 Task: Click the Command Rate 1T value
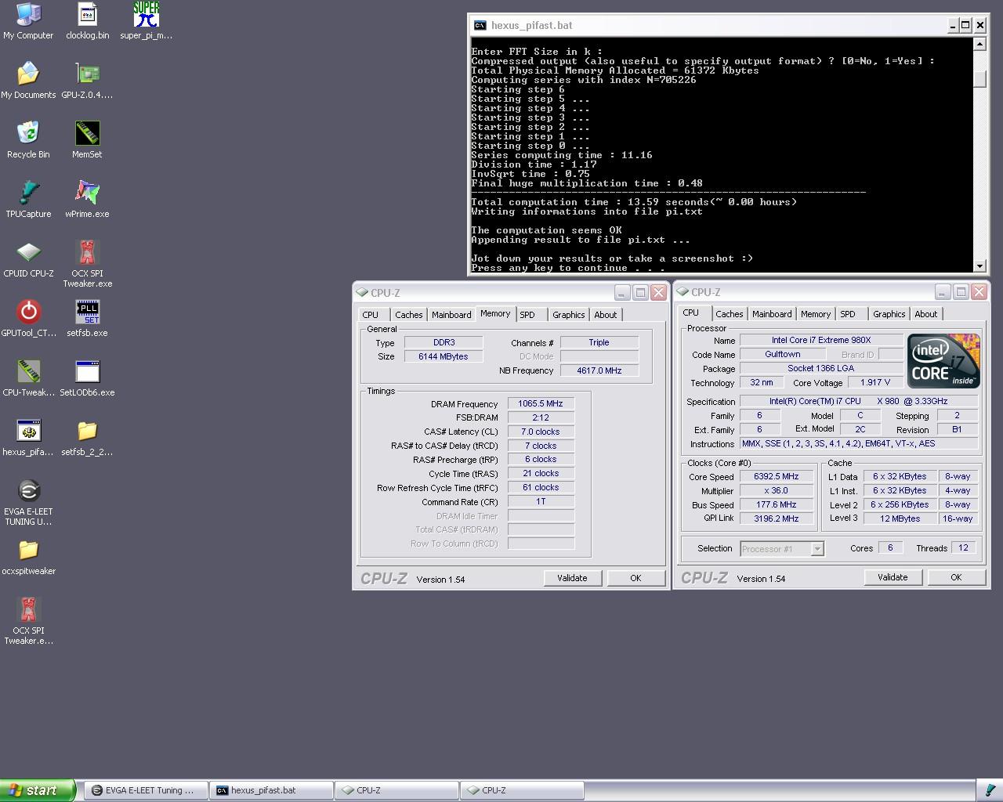pos(541,501)
